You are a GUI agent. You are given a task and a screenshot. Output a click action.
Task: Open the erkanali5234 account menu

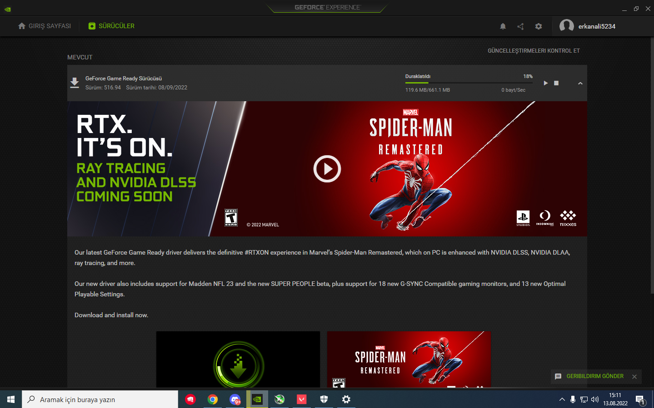click(587, 26)
